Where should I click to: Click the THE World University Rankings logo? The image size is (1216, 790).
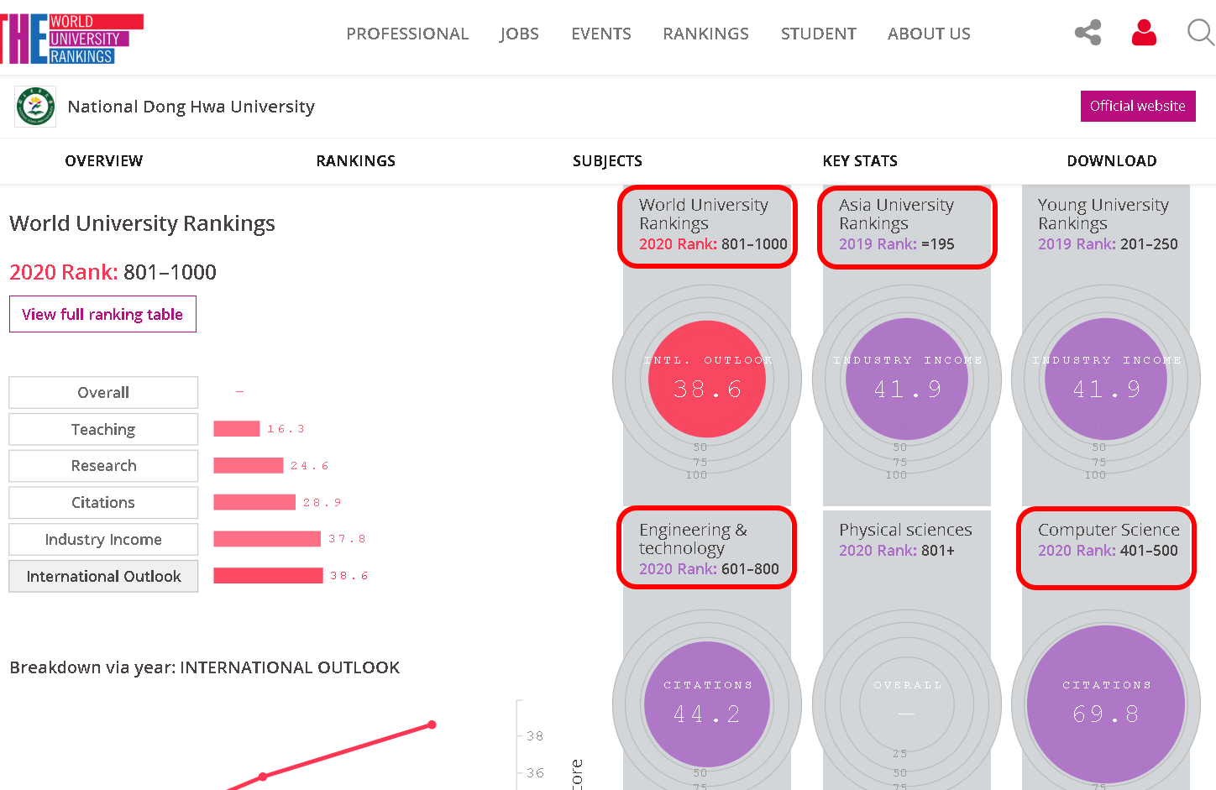coord(71,39)
